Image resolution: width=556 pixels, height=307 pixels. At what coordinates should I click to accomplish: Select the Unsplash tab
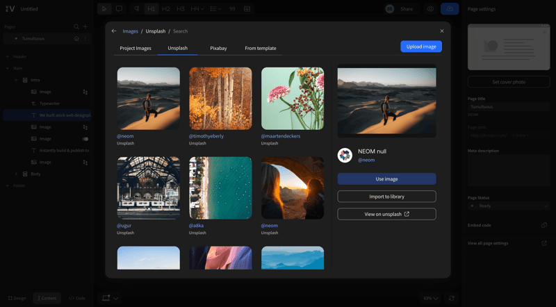178,48
